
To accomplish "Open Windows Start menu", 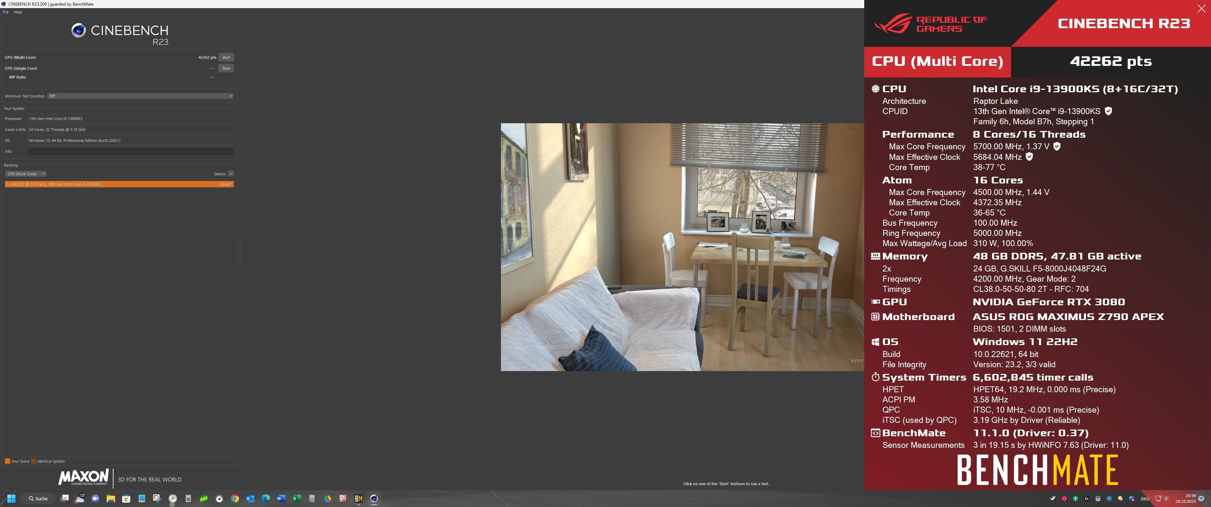I will pyautogui.click(x=12, y=499).
